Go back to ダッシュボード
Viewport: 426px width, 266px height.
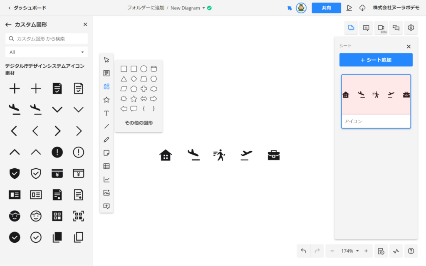click(x=27, y=8)
